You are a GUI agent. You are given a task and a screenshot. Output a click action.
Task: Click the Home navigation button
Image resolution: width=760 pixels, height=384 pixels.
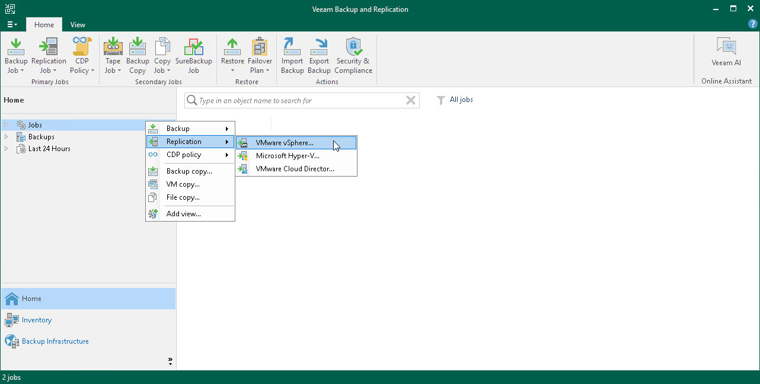coord(88,299)
